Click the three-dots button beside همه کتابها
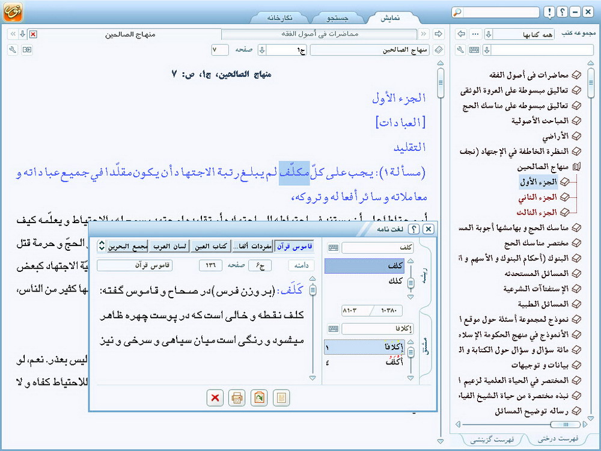Viewport: 601px width, 451px height. click(x=475, y=34)
